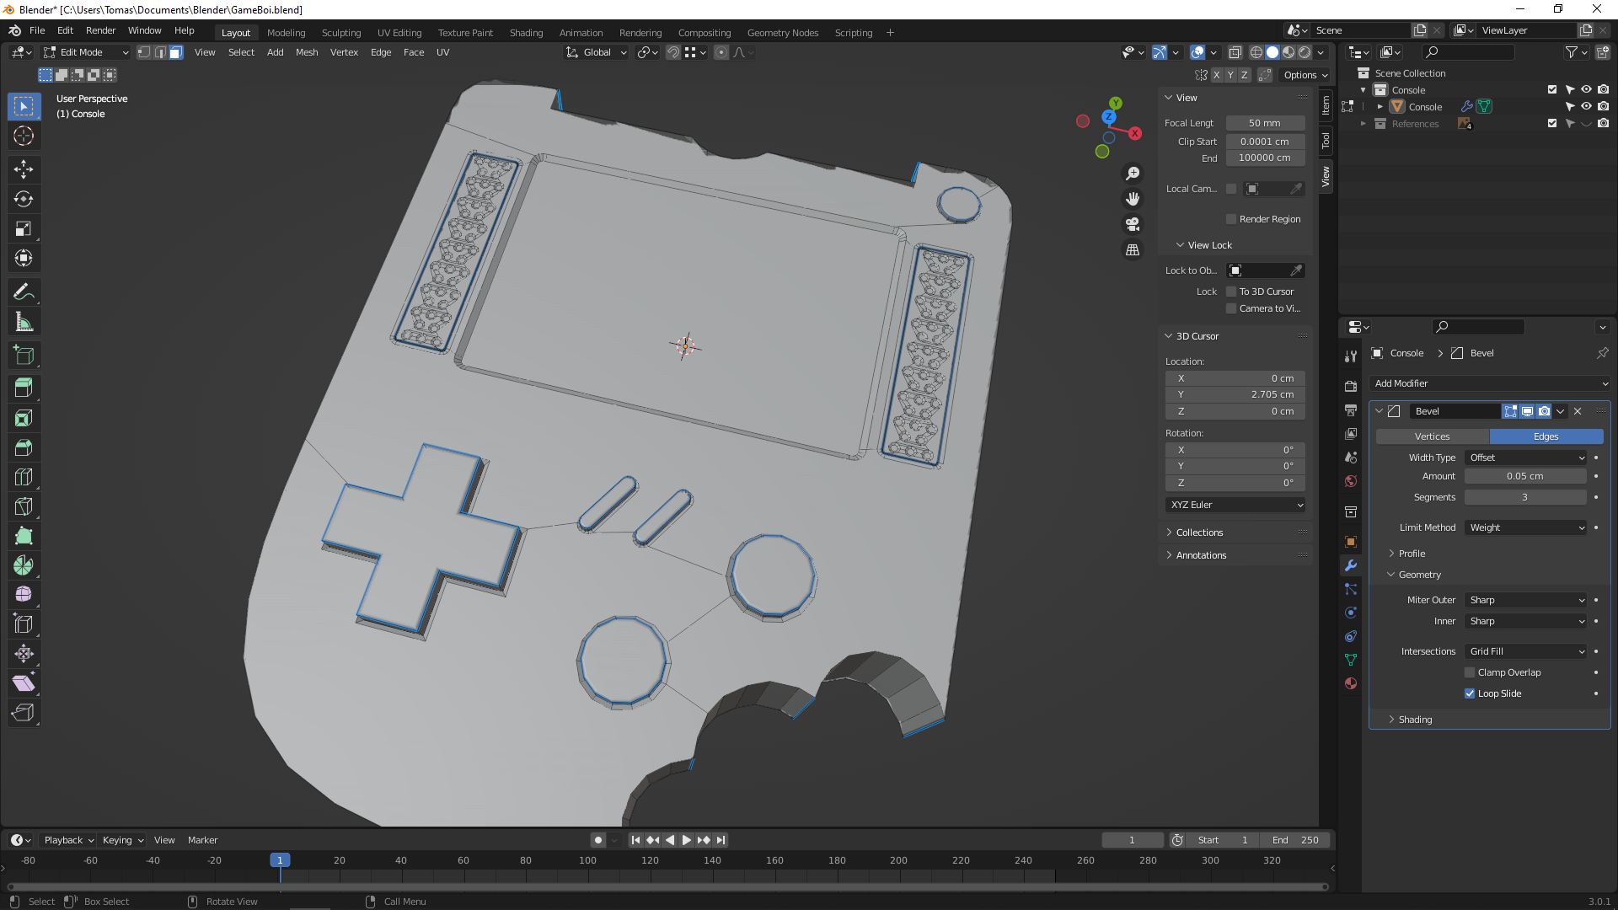Click the Annotate pencil tool
Image resolution: width=1618 pixels, height=910 pixels.
click(24, 292)
